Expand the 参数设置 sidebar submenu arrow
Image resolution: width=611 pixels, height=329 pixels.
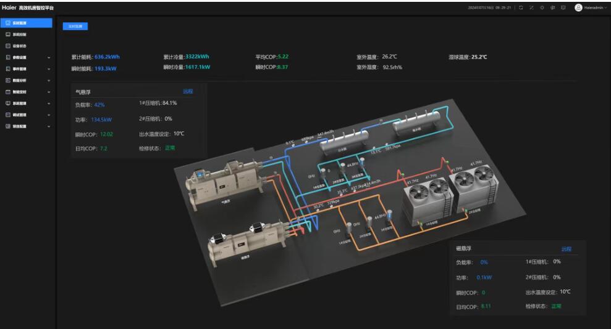pyautogui.click(x=49, y=57)
